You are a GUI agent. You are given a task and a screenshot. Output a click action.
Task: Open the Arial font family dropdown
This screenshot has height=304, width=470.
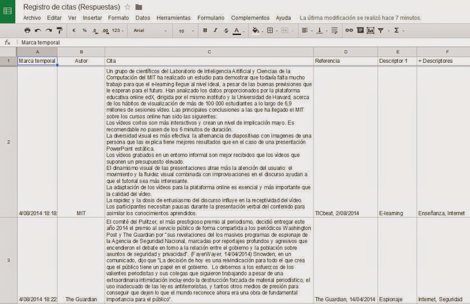click(x=150, y=30)
